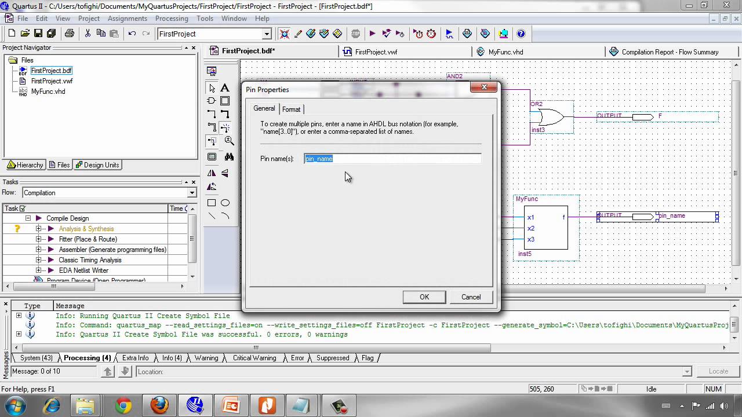Click the Pin name(s) input field
Image resolution: width=742 pixels, height=417 pixels.
[392, 159]
